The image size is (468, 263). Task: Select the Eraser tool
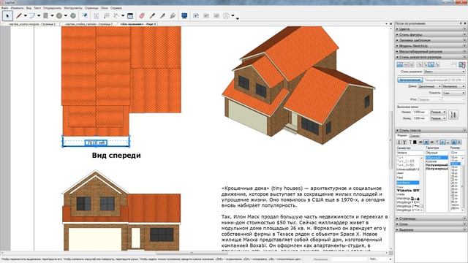[x=142, y=16]
